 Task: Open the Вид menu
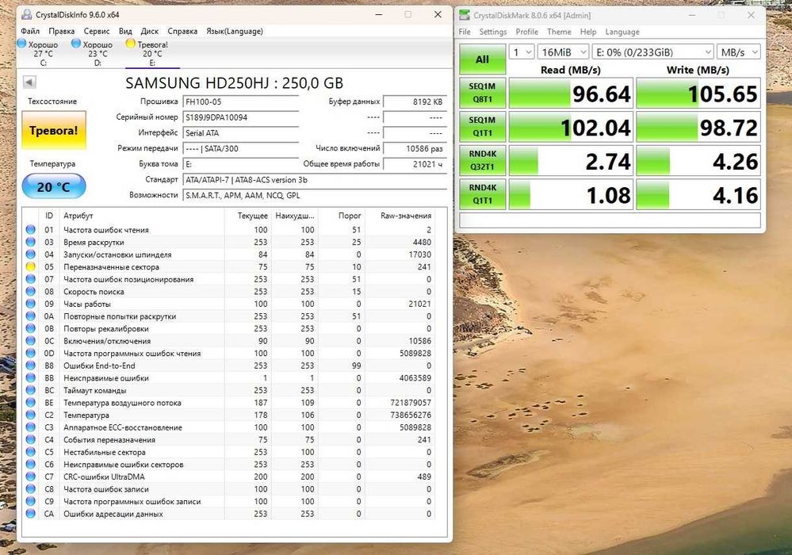(x=125, y=31)
